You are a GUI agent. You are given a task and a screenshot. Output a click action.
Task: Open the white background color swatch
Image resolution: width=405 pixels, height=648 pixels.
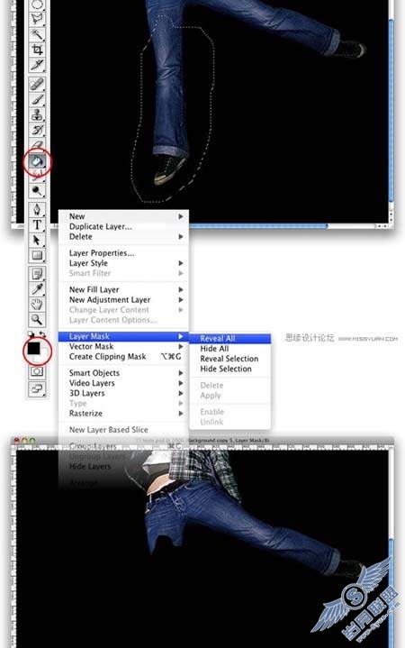(x=44, y=357)
